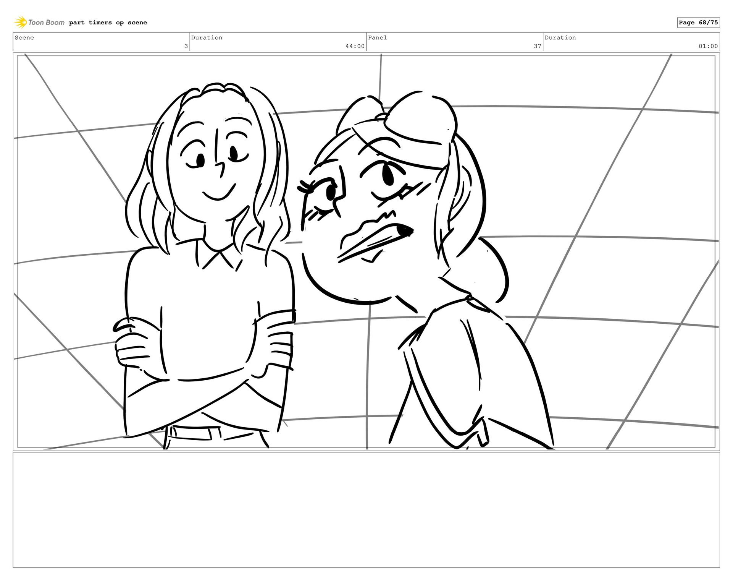Click the storyboard panel drawing
Screen dimensions: 733x587
coord(366,252)
